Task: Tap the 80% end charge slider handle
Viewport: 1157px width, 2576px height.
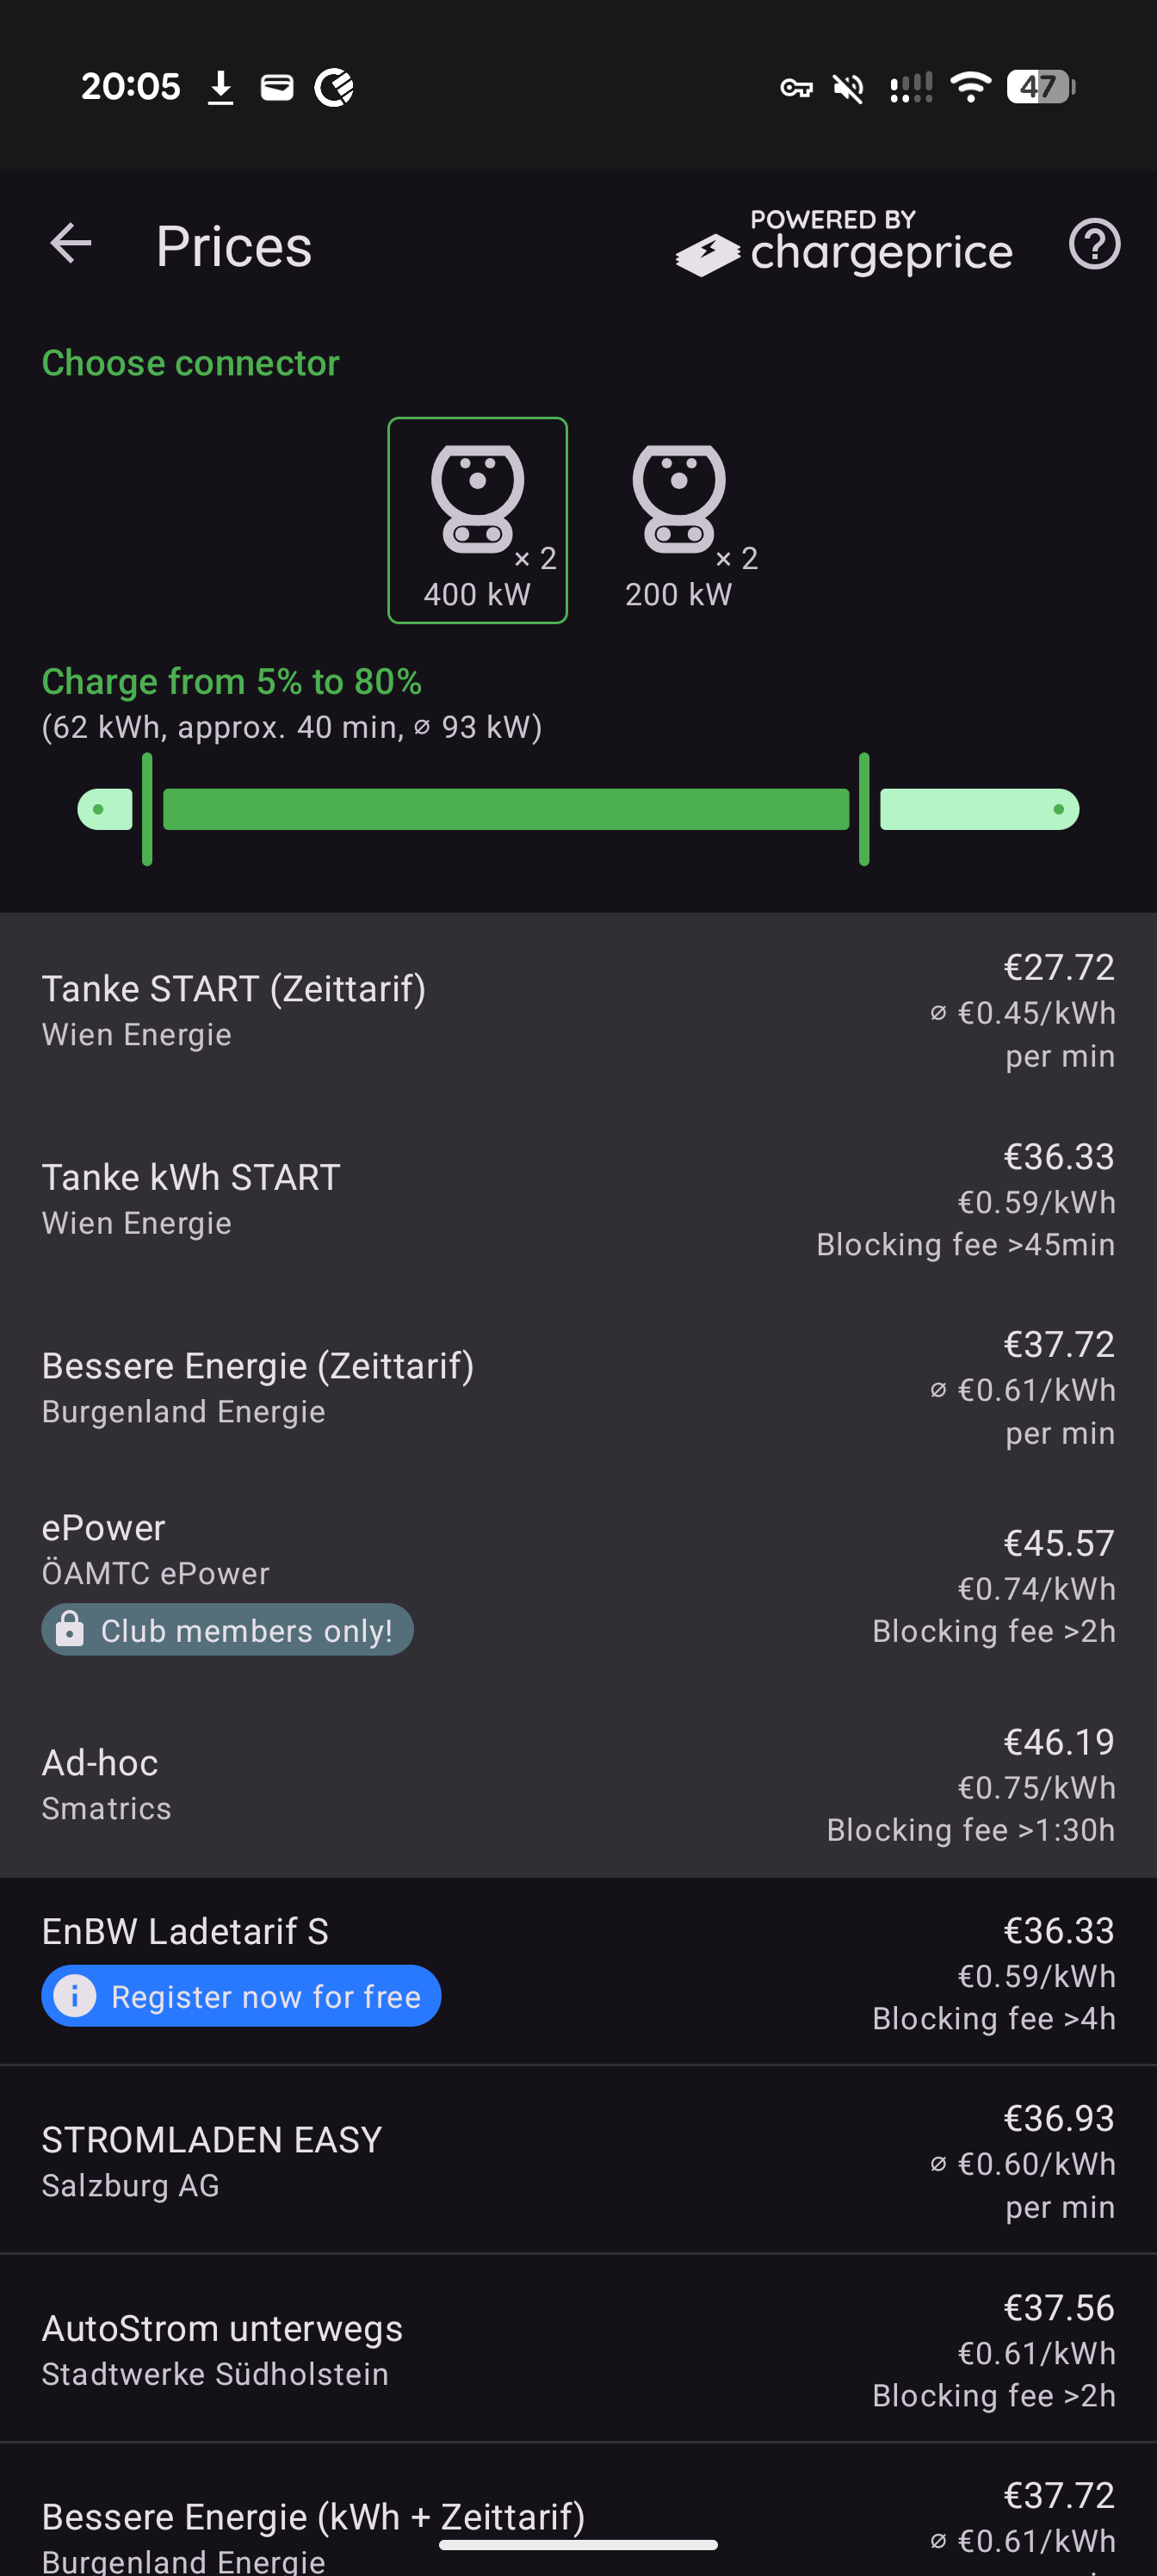Action: click(864, 809)
